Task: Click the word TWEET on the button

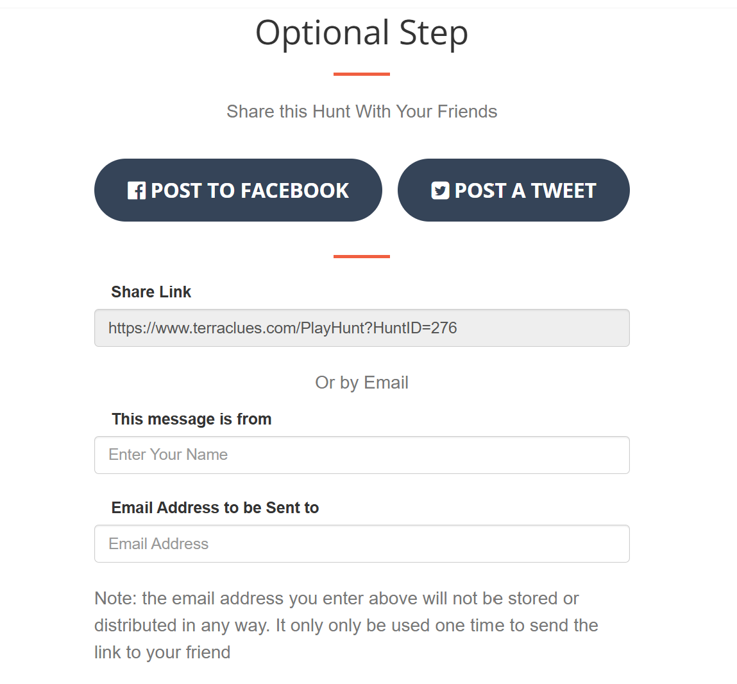Action: pos(563,191)
